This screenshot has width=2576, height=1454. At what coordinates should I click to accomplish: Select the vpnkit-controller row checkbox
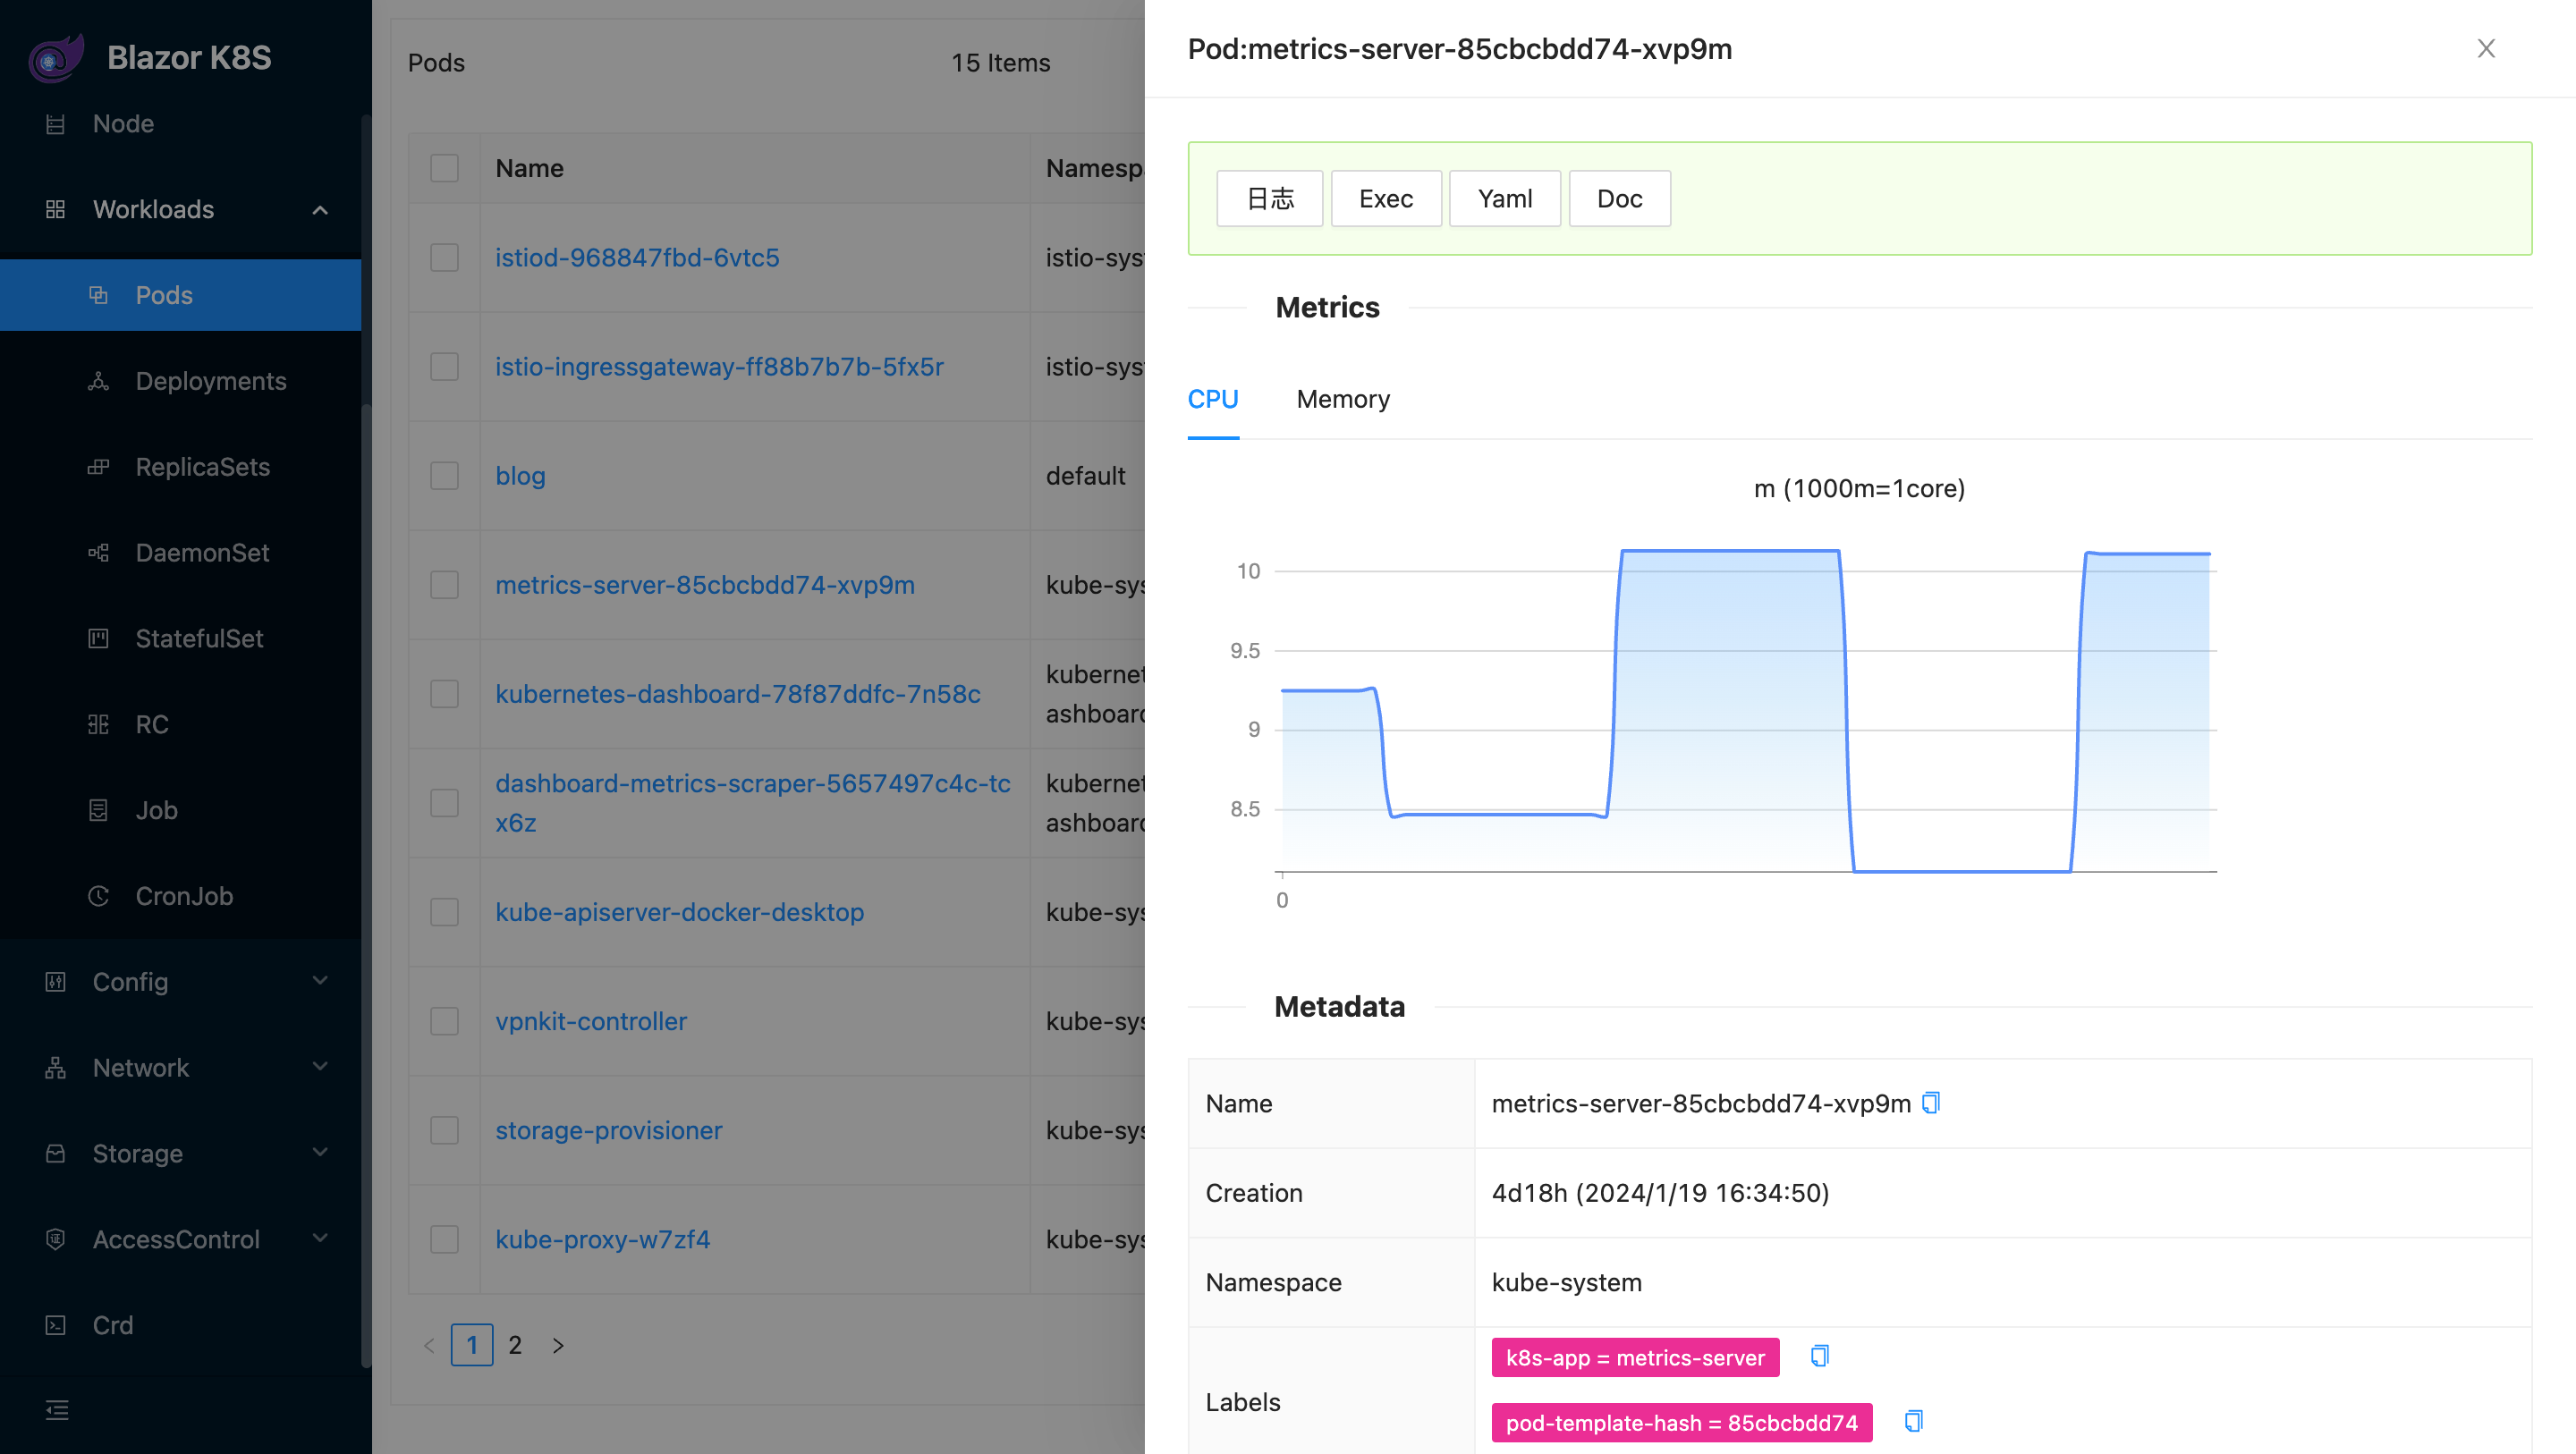444,1021
